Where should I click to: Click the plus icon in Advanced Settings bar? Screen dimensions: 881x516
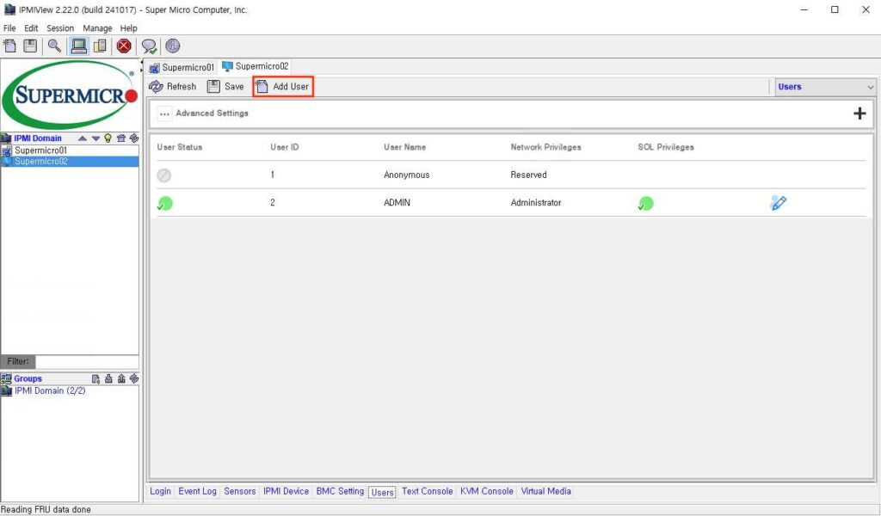point(859,114)
